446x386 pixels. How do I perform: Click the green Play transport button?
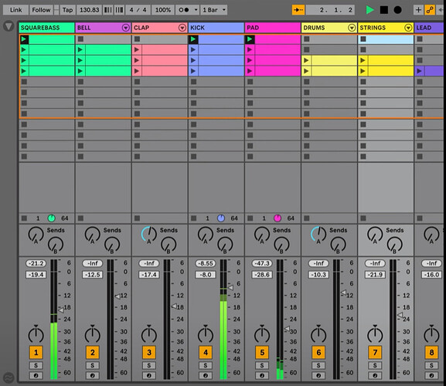(369, 10)
